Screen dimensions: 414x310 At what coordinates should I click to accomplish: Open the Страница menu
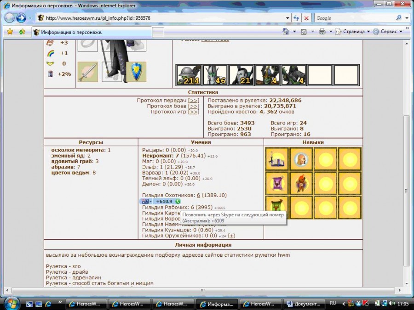(x=352, y=32)
